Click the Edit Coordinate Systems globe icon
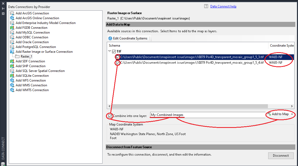This screenshot has width=298, height=166. coord(110,38)
